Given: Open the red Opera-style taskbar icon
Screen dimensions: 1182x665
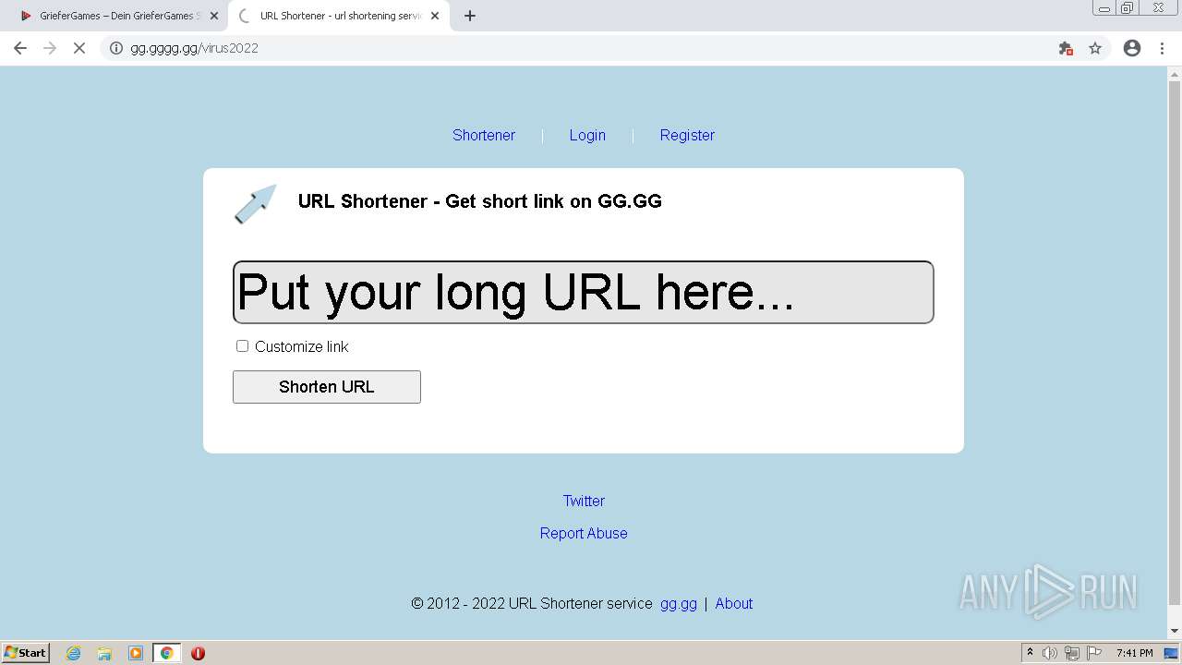Looking at the screenshot, I should [198, 653].
